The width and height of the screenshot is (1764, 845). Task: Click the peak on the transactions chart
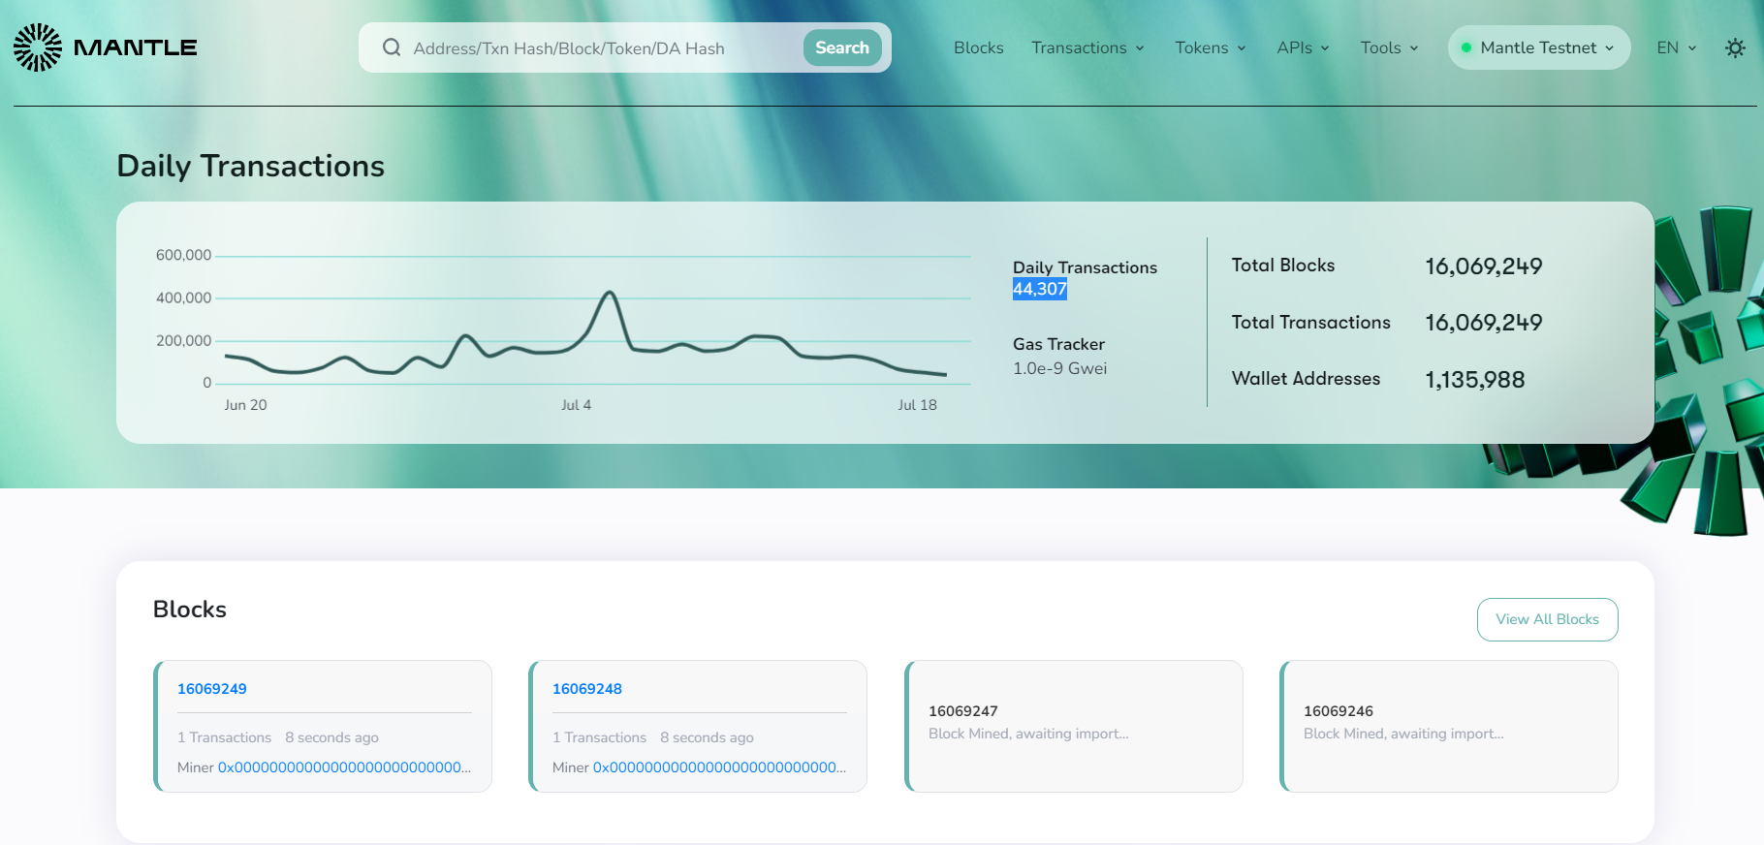pyautogui.click(x=610, y=292)
